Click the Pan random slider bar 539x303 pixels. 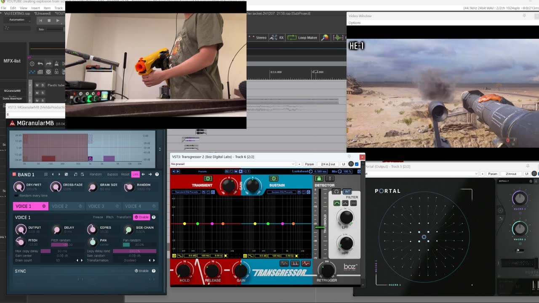[x=139, y=245]
